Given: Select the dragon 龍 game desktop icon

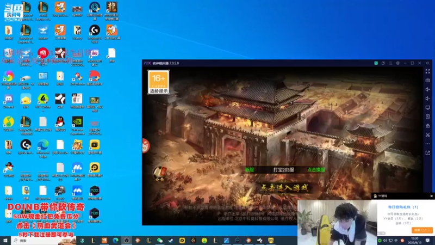Looking at the screenshot, I should coord(112,10).
